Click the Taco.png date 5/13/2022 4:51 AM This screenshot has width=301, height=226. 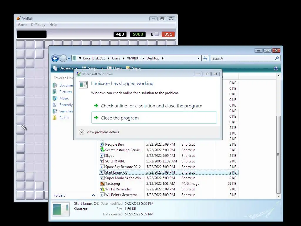click(161, 184)
